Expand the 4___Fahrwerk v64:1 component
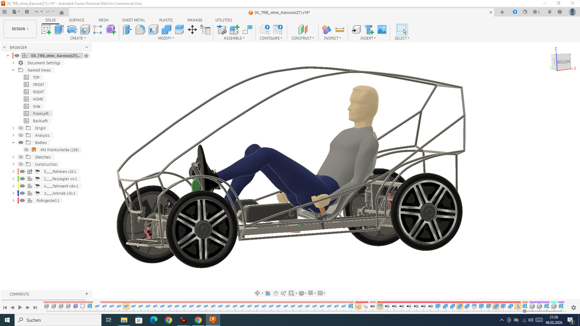The width and height of the screenshot is (580, 326). pyautogui.click(x=13, y=186)
